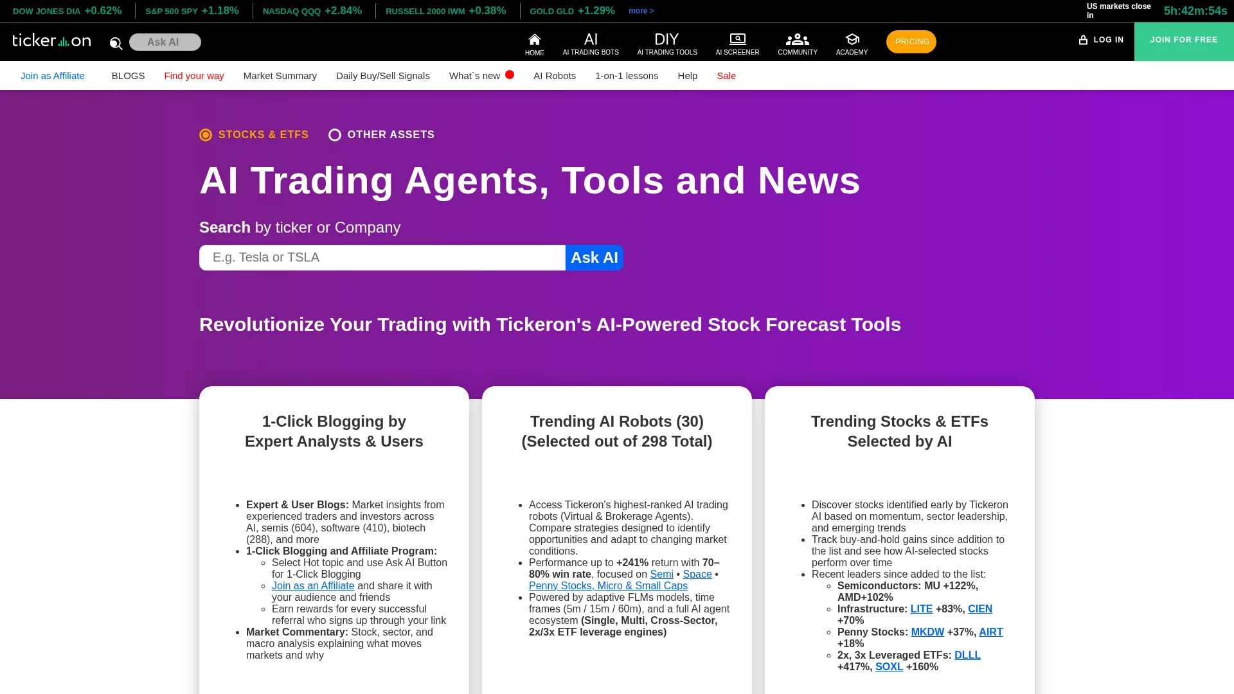This screenshot has height=694, width=1234.
Task: Click the search magnifier icon in header
Action: click(x=116, y=43)
